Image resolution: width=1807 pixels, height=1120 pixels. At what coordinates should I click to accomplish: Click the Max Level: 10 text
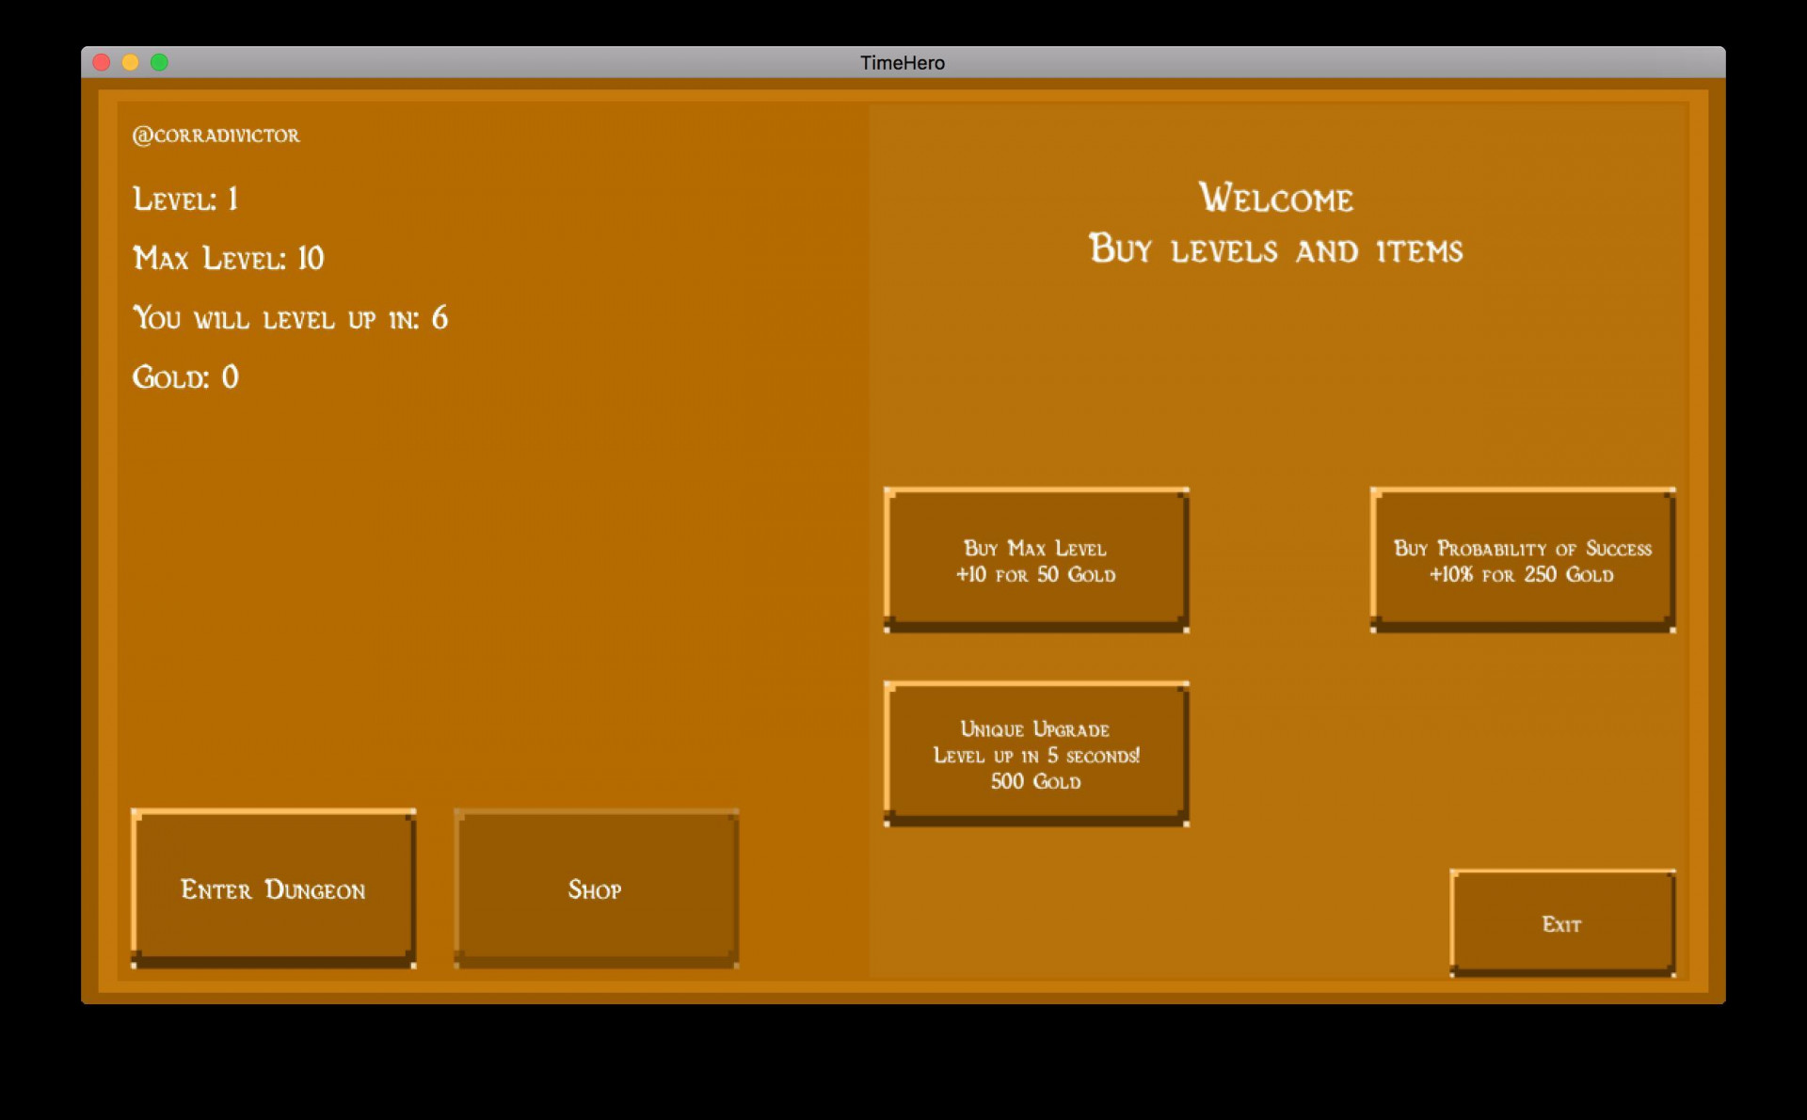pos(229,258)
